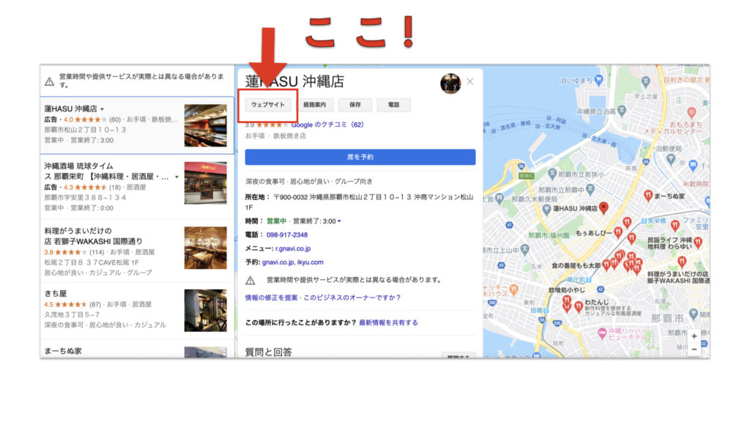Click the まーちぬ家 restaurant map pin
Viewport: 750px width, 422px height.
pyautogui.click(x=647, y=195)
